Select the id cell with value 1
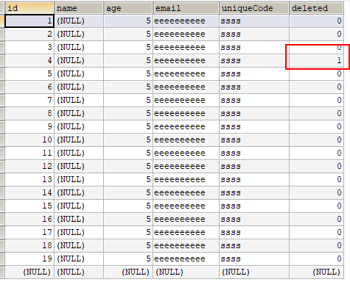 point(29,21)
